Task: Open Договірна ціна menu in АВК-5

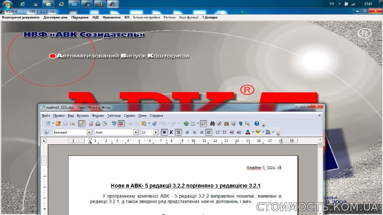Action: [x=55, y=17]
